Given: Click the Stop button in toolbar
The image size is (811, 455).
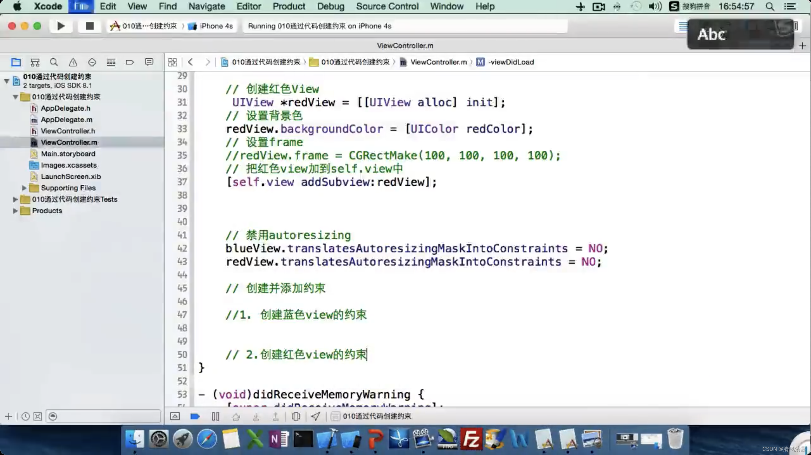Looking at the screenshot, I should [x=90, y=26].
